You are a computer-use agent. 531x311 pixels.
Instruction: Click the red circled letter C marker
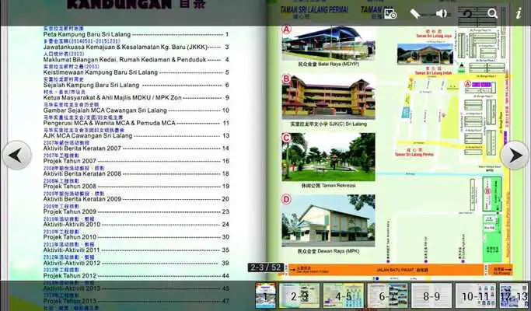click(x=287, y=138)
